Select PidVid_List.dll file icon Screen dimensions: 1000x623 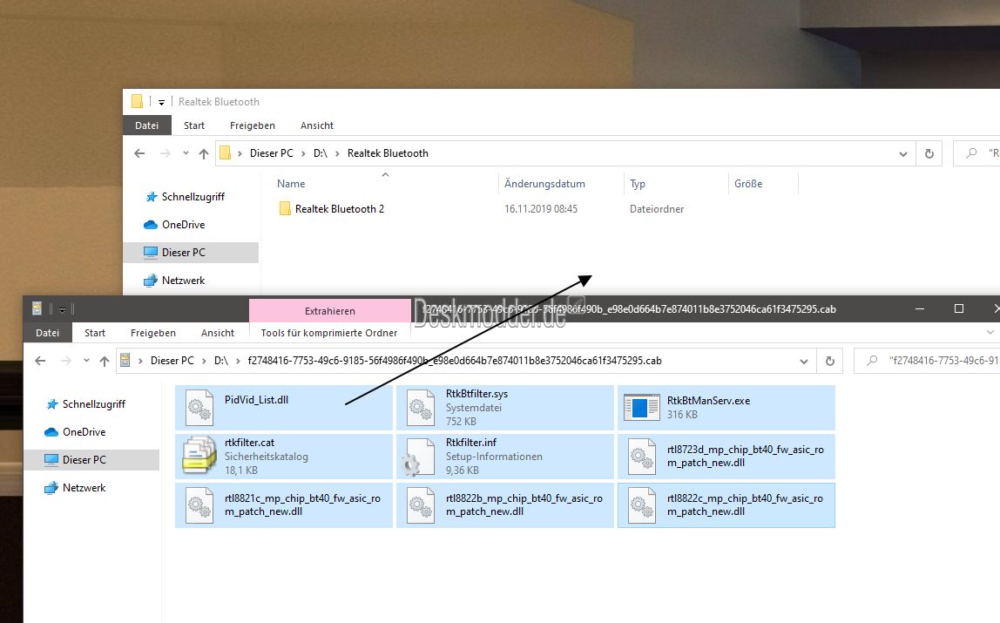point(199,408)
